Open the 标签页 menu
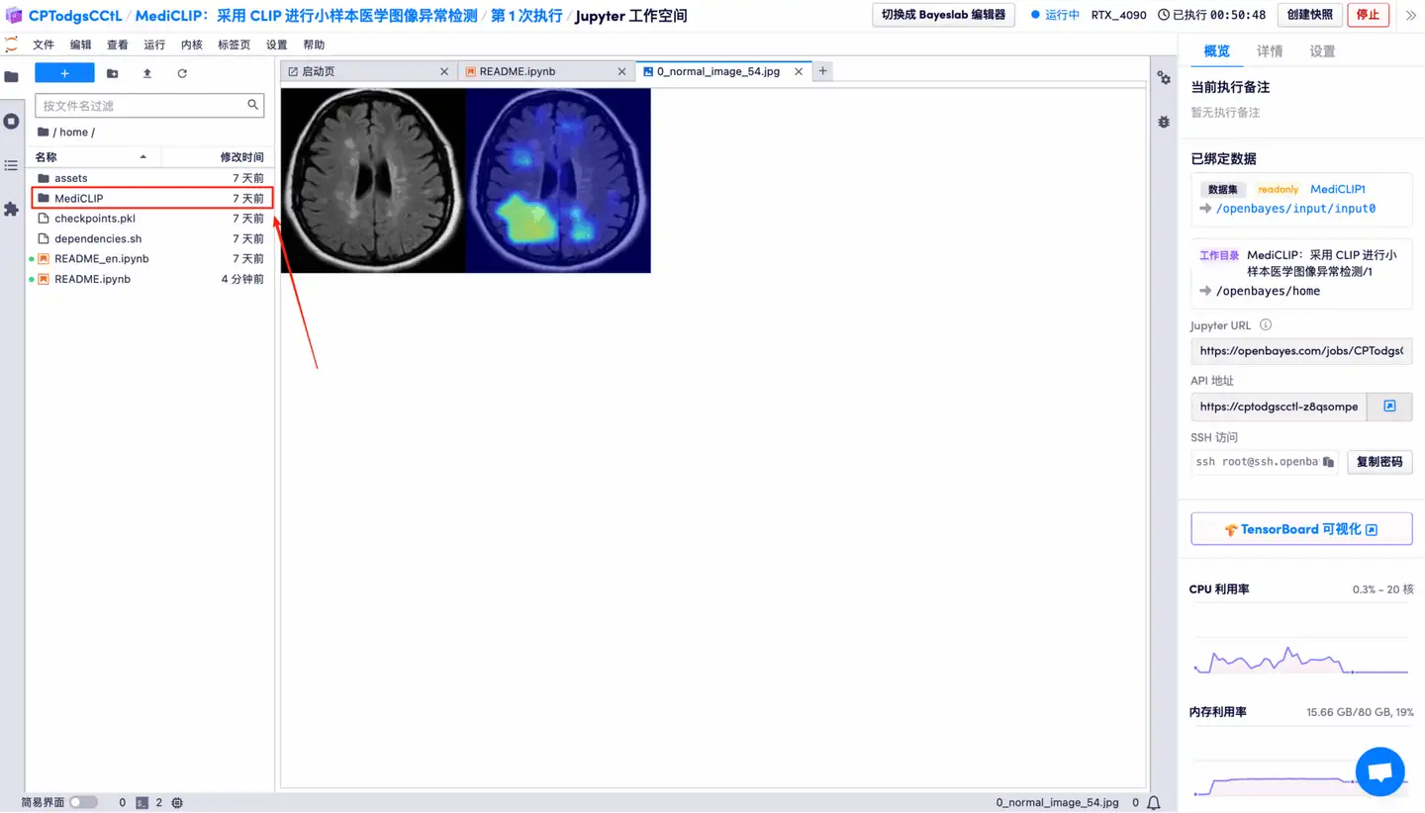Screen dimensions: 1425x813 [235, 45]
